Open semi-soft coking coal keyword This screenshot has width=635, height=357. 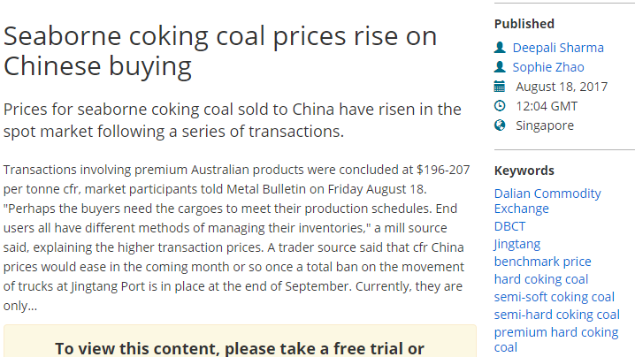[x=554, y=297]
